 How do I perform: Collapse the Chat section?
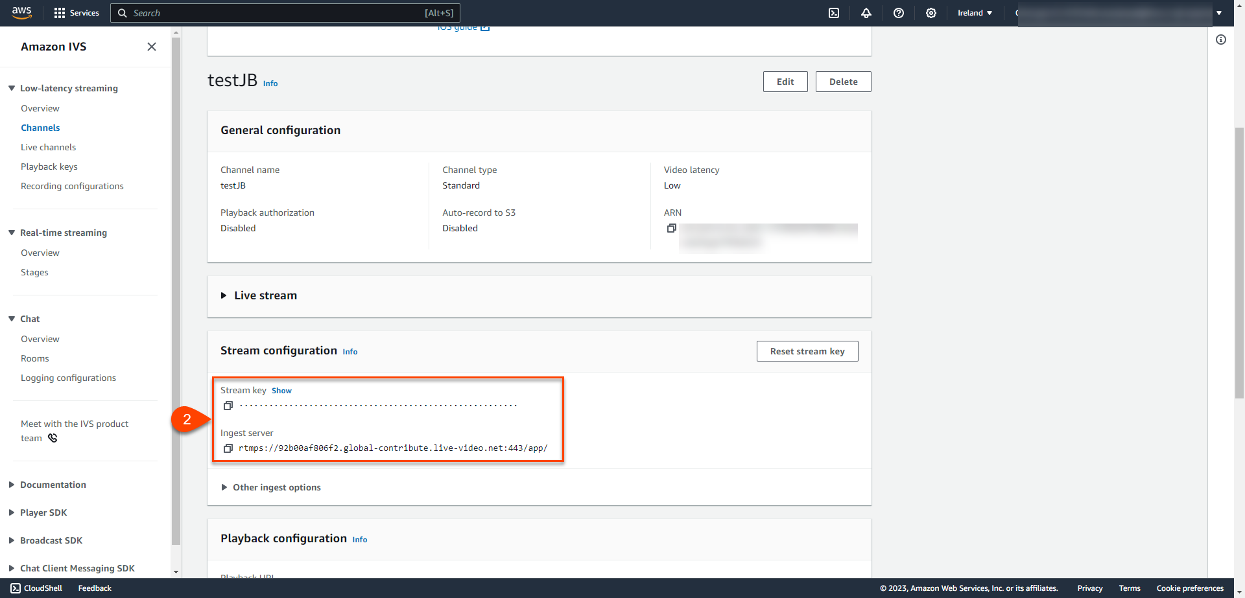[x=12, y=319]
